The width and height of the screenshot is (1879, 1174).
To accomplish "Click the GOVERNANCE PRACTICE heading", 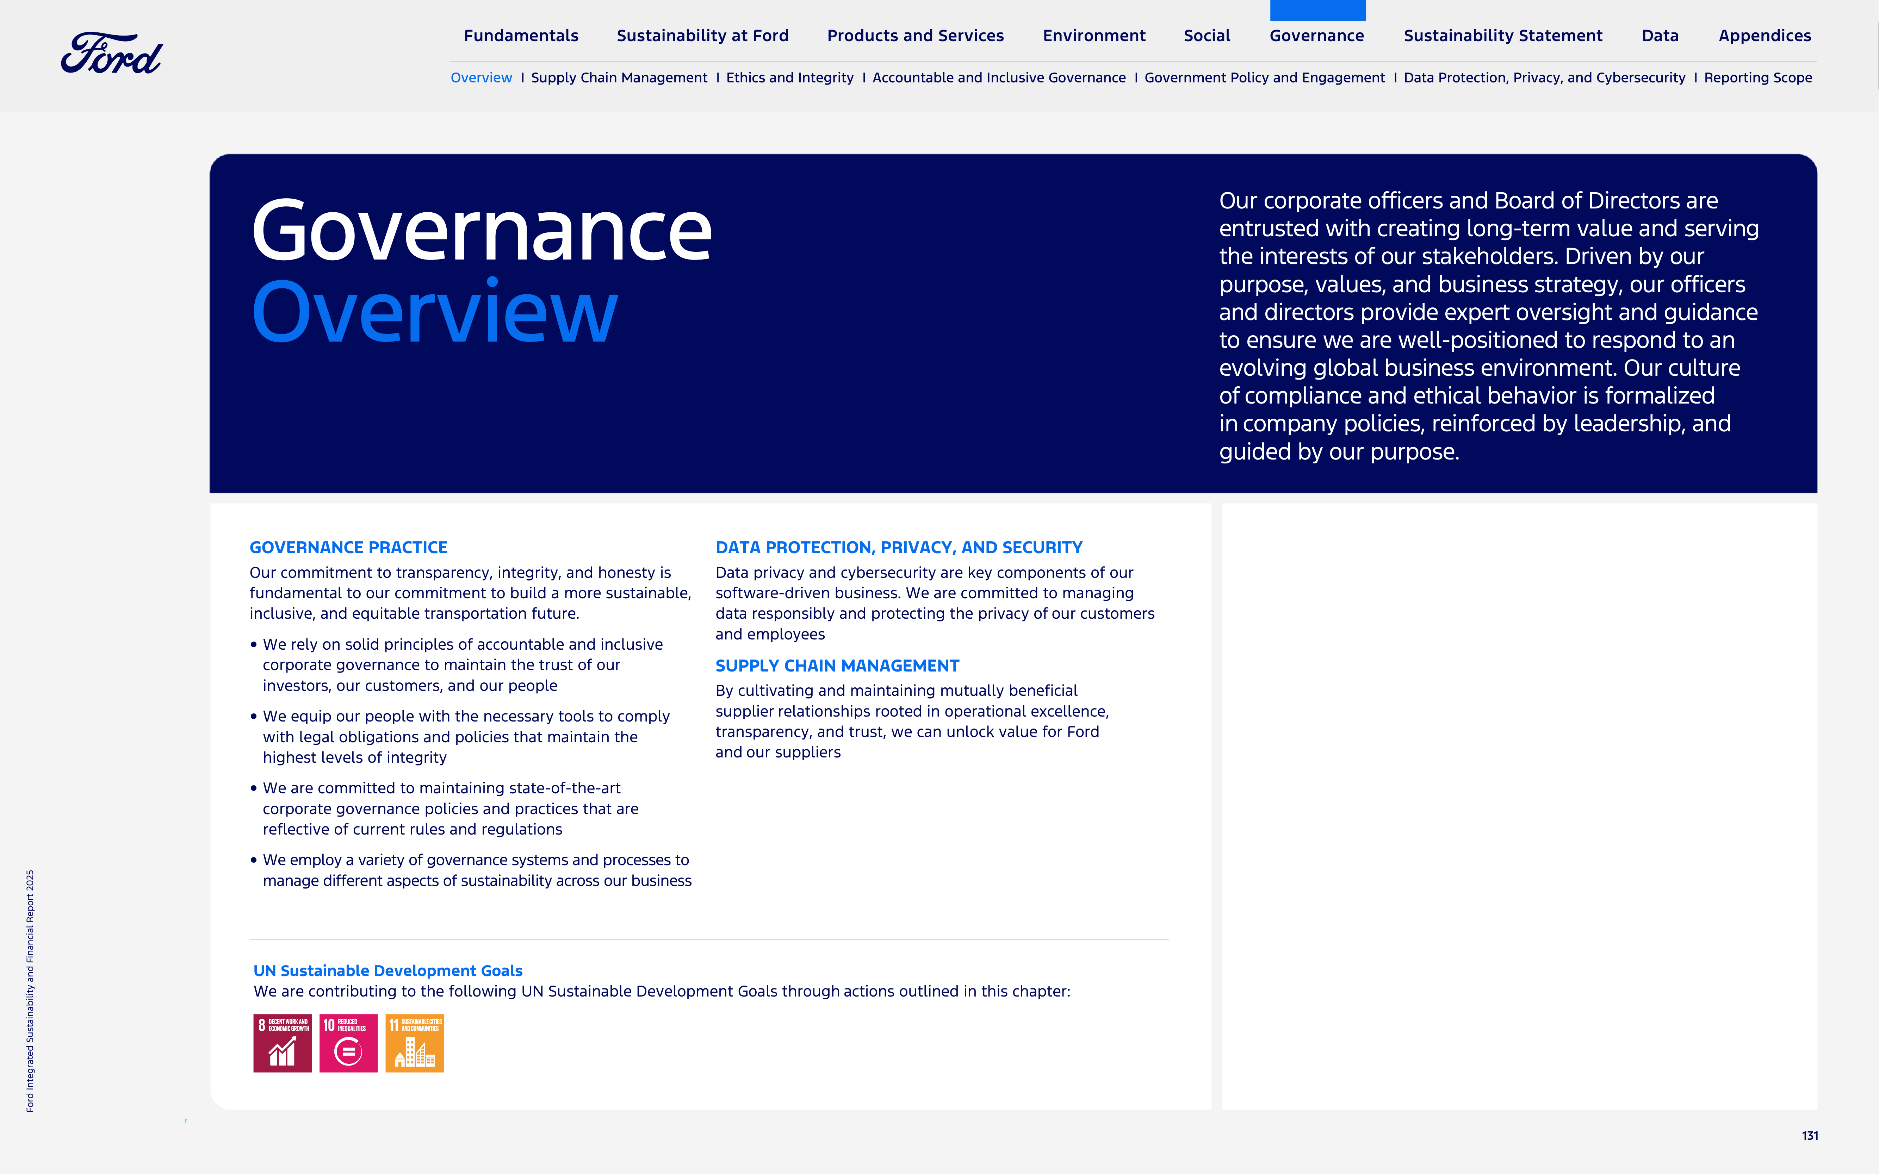I will click(348, 548).
